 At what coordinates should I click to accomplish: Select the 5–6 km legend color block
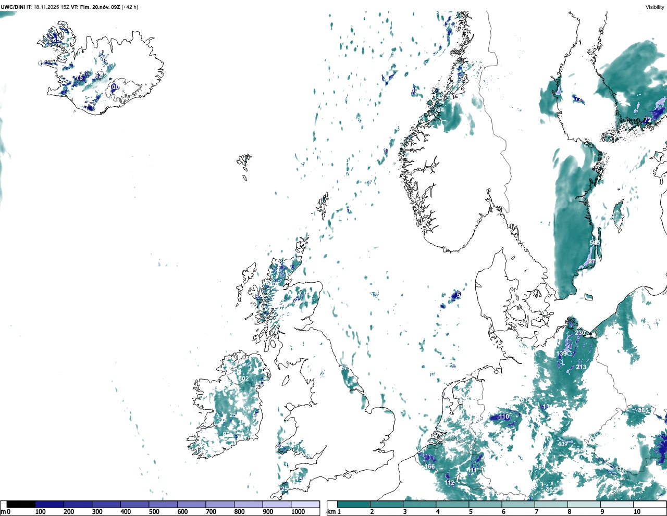click(486, 504)
